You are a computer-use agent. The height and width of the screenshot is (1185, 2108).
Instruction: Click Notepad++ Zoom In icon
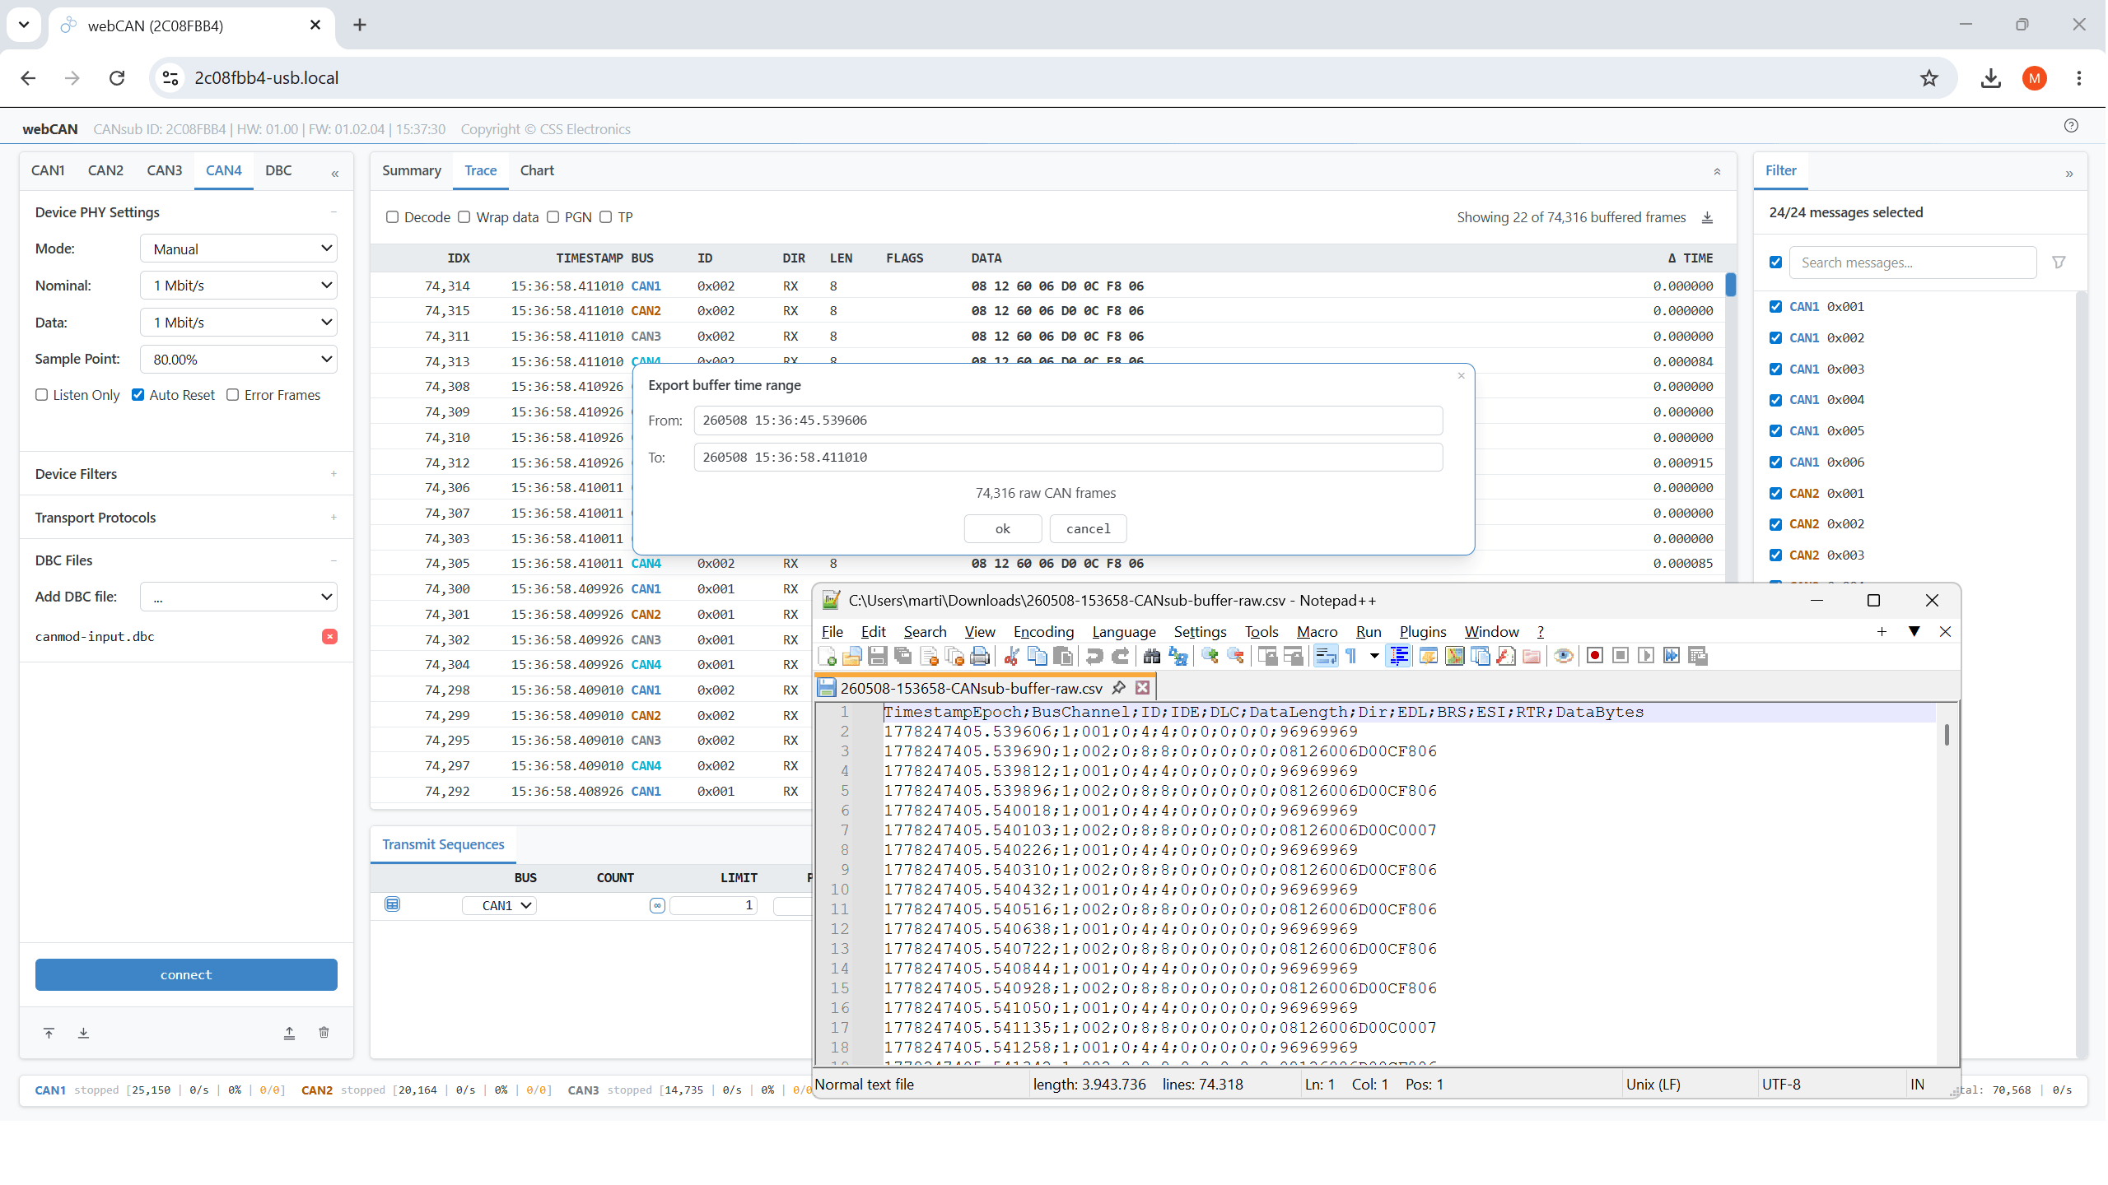point(1210,656)
